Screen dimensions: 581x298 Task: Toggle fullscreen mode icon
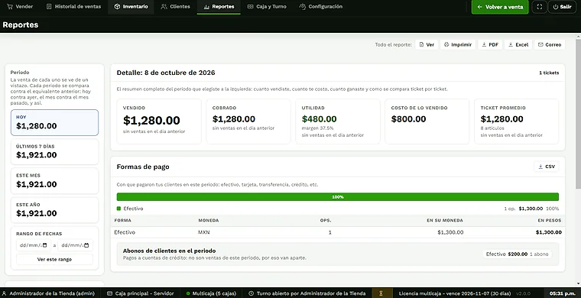539,7
